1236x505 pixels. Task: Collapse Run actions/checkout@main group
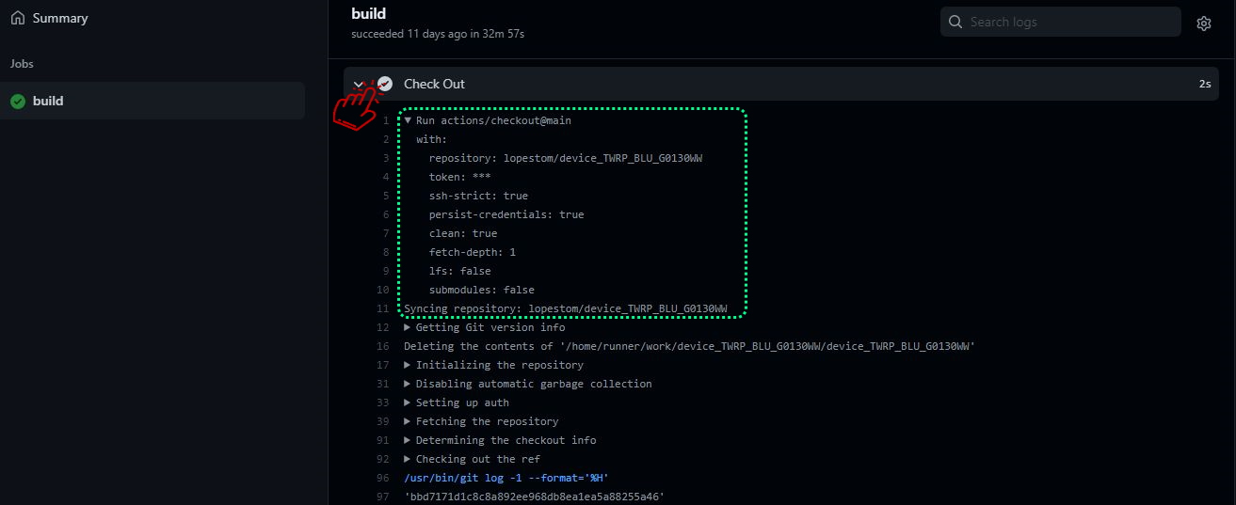point(408,120)
